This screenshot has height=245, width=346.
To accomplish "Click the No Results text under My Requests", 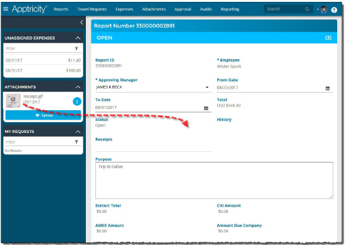I will coord(13,151).
